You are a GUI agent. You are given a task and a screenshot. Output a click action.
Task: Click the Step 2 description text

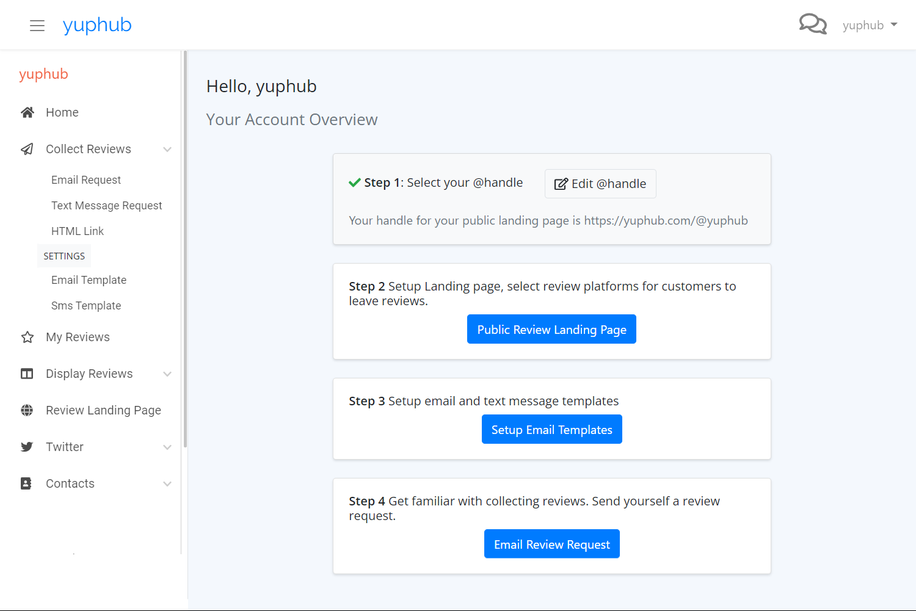point(542,294)
